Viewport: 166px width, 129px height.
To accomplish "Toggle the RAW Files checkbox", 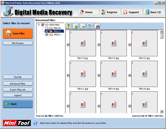I will (43, 25).
